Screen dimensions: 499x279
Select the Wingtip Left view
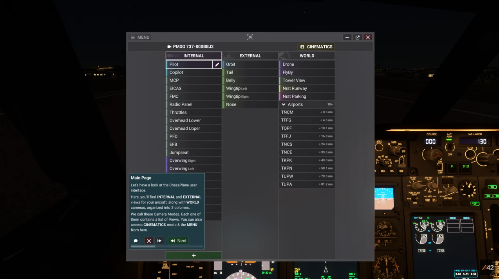250,88
